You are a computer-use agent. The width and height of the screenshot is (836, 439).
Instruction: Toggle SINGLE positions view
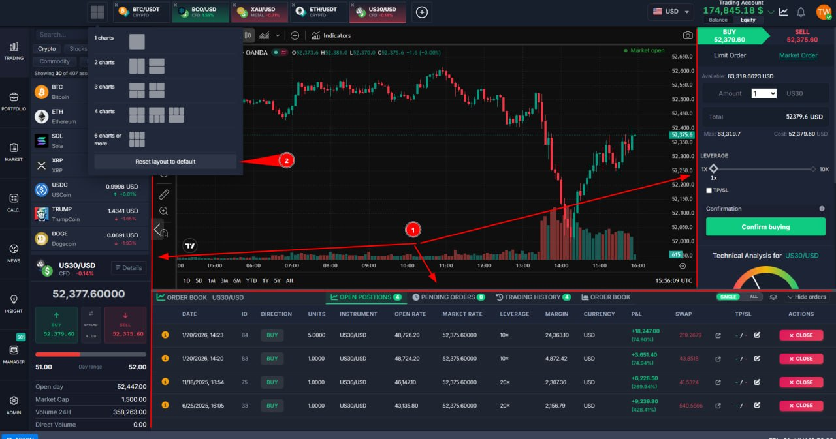pyautogui.click(x=728, y=297)
